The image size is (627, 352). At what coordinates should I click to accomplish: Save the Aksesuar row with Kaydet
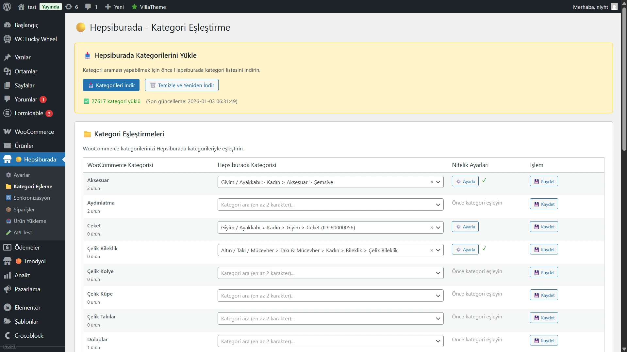[x=544, y=181]
